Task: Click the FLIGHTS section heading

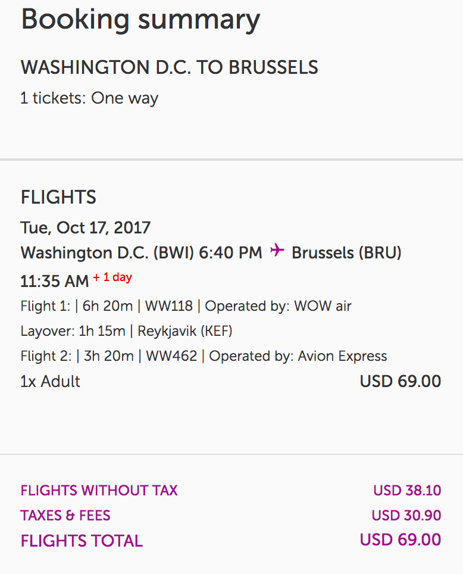Action: click(x=58, y=197)
